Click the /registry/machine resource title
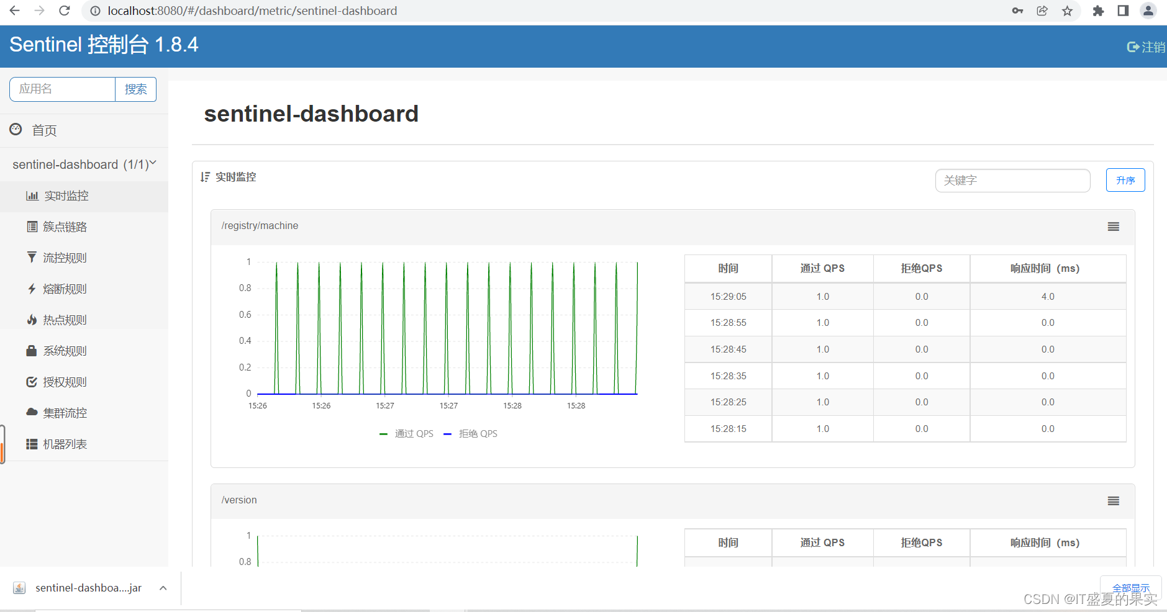This screenshot has height=612, width=1167. pos(260,226)
